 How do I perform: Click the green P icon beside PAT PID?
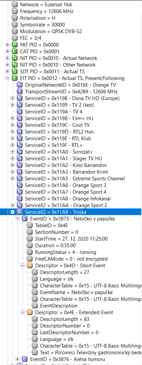pos(15,45)
